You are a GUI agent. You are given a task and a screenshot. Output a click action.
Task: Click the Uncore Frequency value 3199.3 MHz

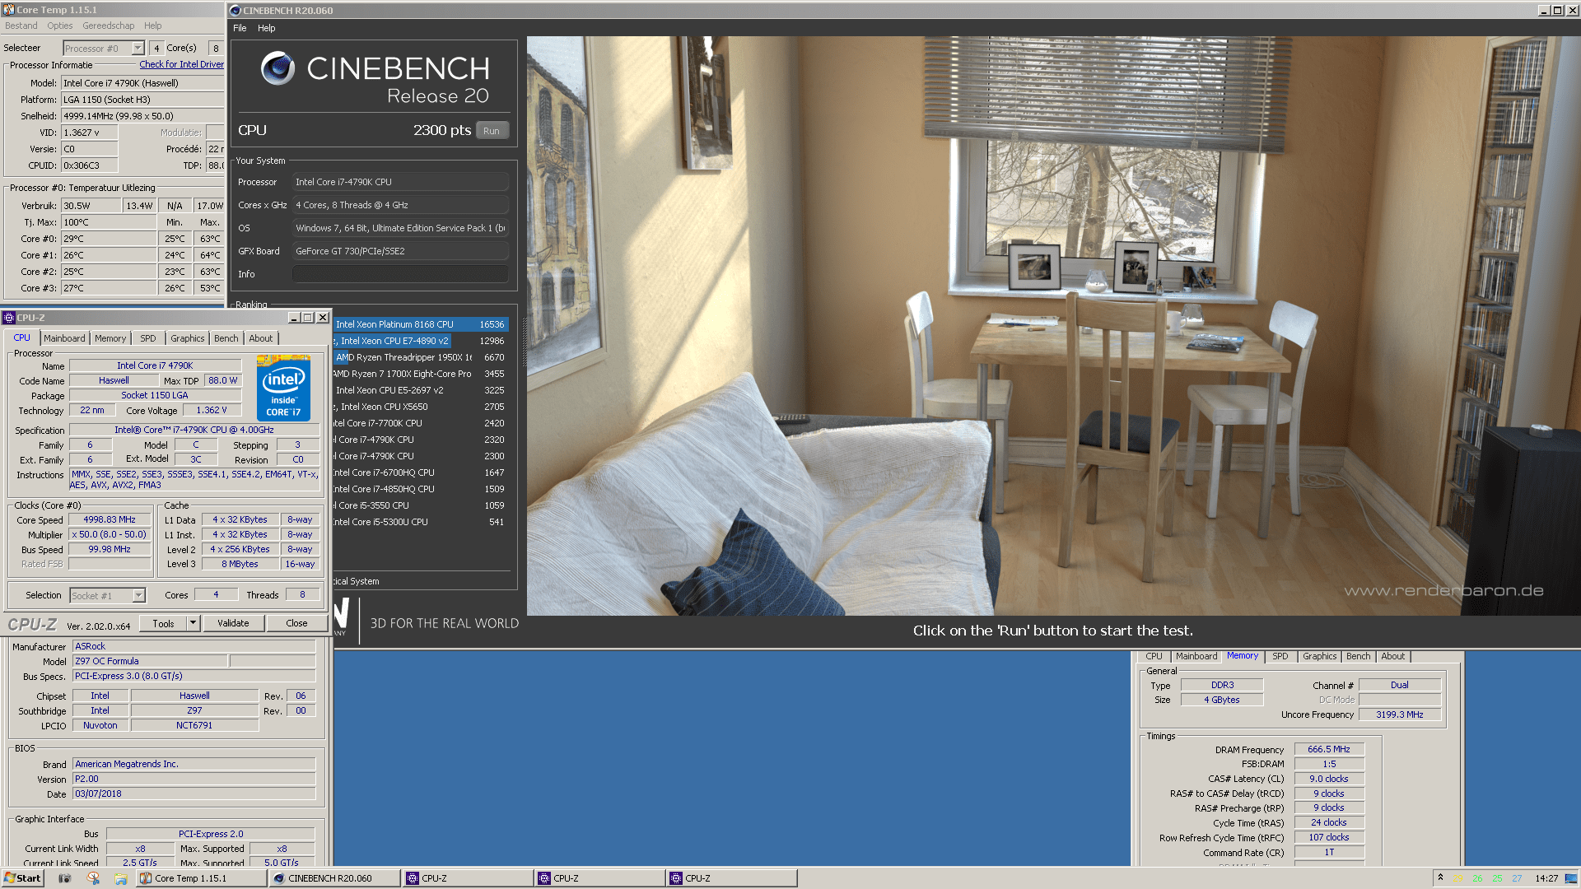click(1400, 714)
